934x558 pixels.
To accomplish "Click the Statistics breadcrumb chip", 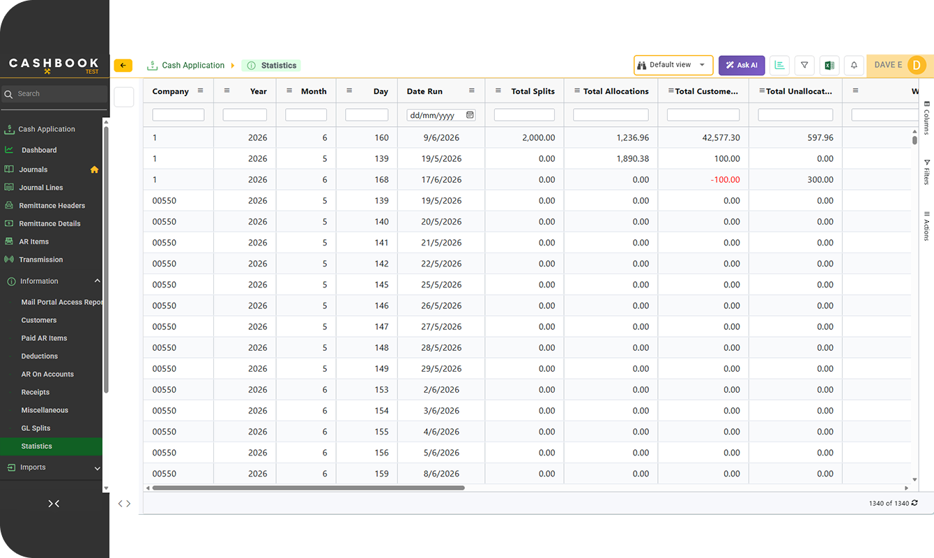I will coord(271,66).
